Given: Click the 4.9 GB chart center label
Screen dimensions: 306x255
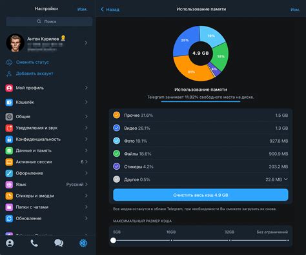Looking at the screenshot, I should [201, 53].
